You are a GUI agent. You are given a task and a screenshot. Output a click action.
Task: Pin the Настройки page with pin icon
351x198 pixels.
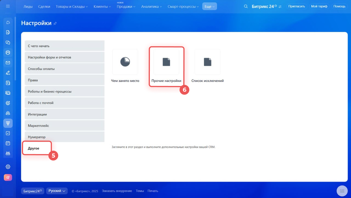pos(55,23)
